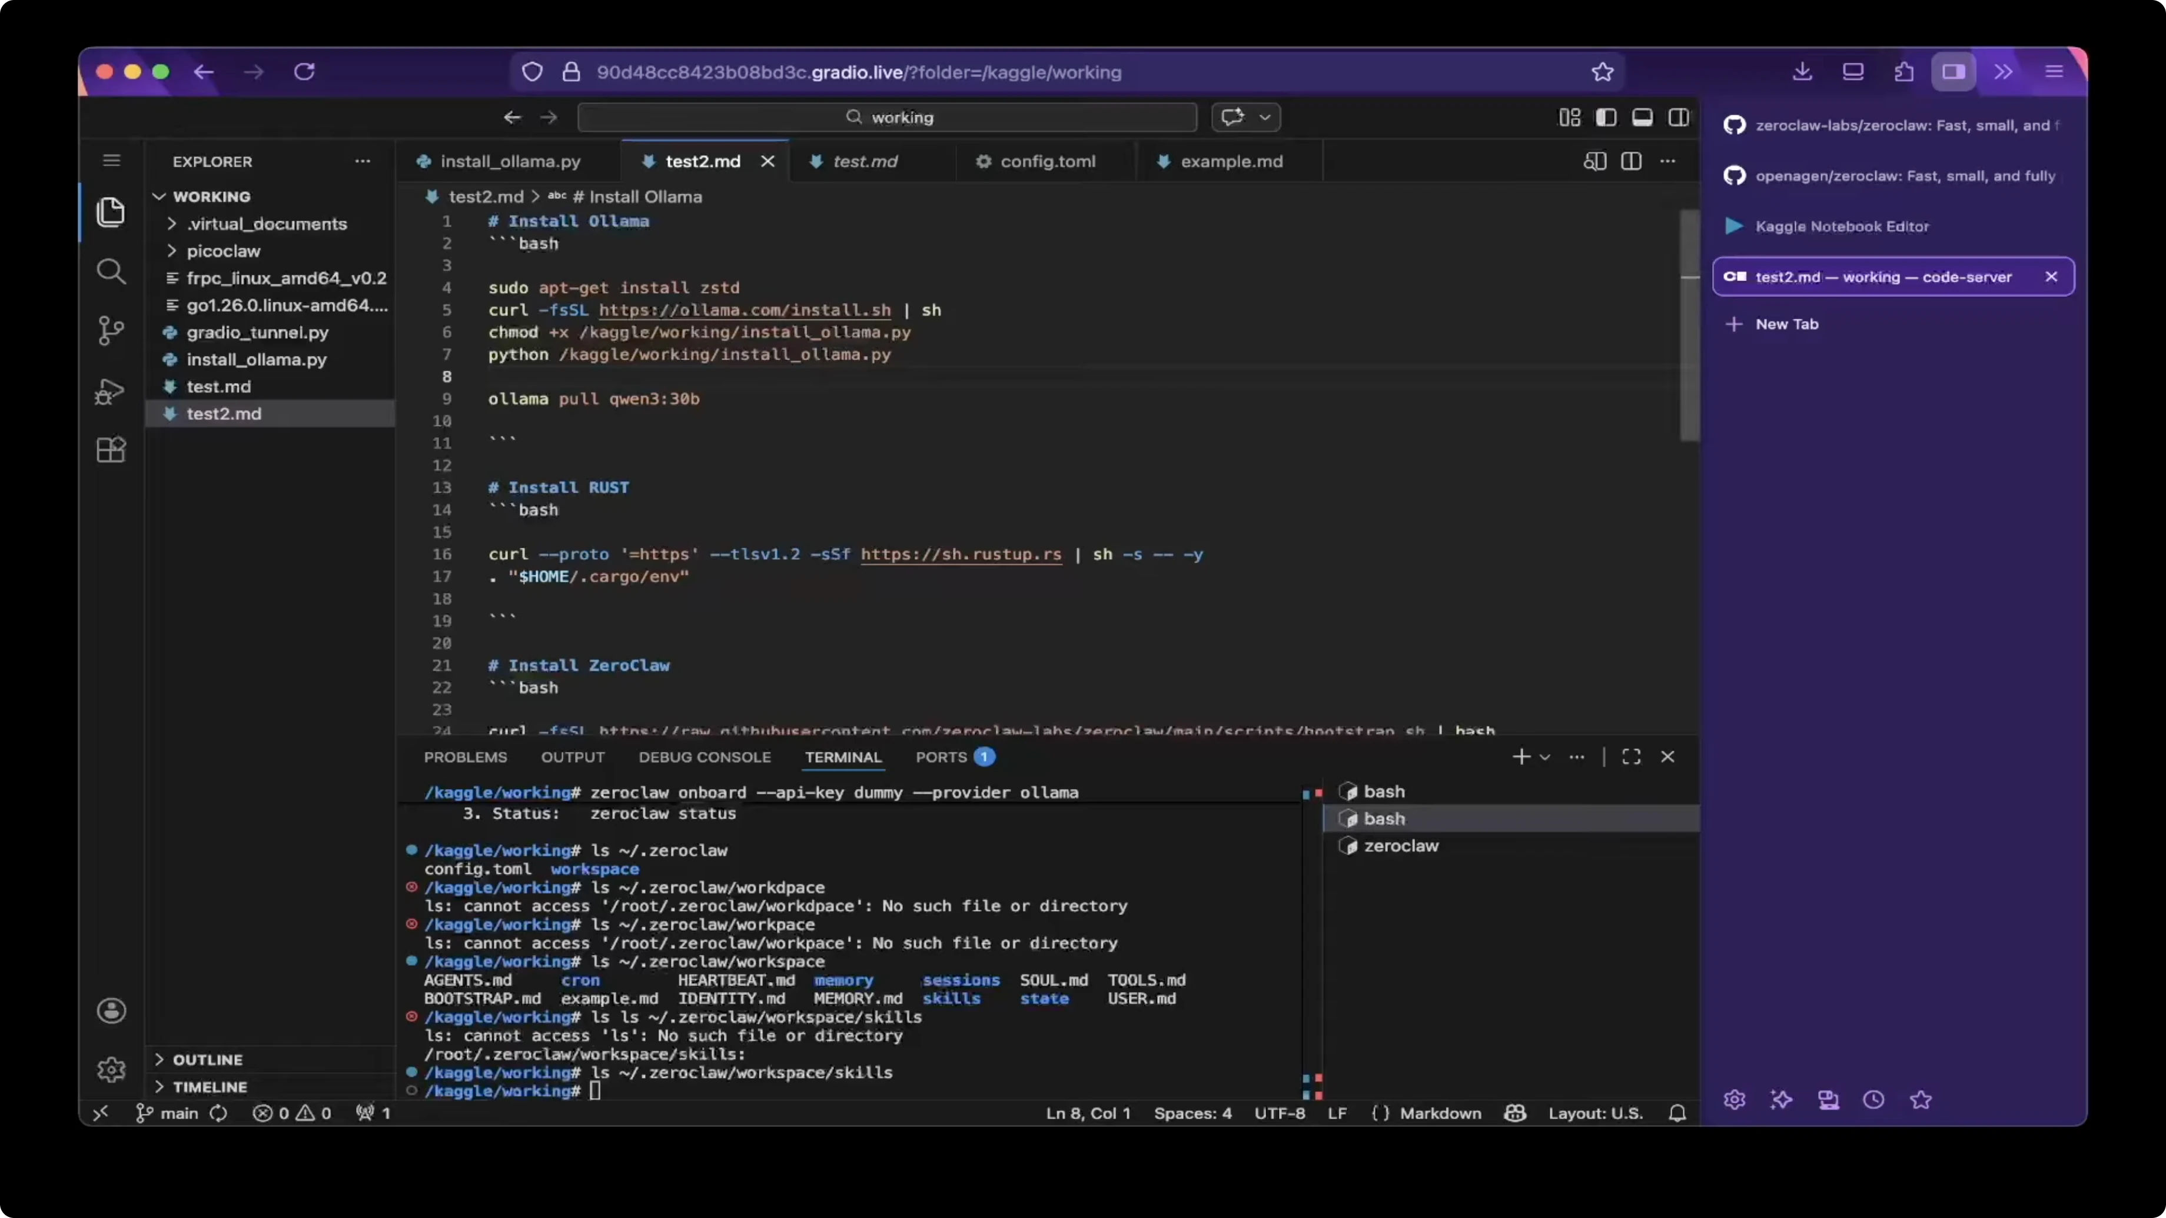The width and height of the screenshot is (2166, 1218).
Task: Expand the picoclaw folder
Action: 223,251
